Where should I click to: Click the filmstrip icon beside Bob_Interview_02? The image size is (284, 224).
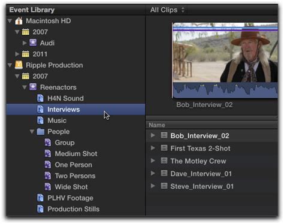tap(164, 135)
